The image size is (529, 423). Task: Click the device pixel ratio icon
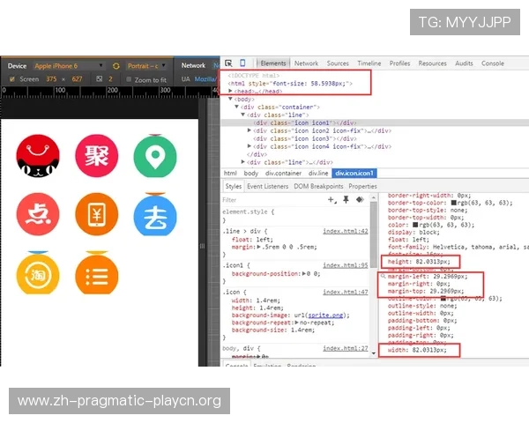[x=99, y=79]
